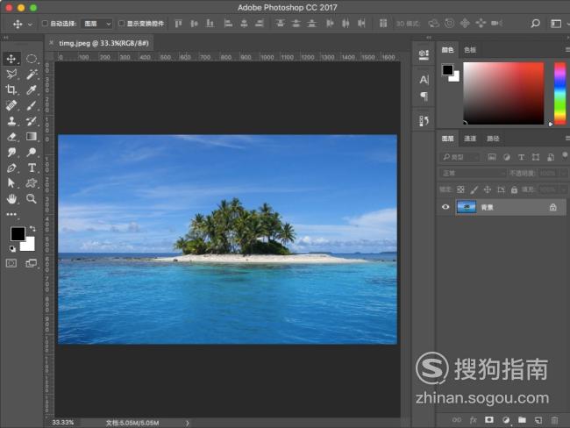The image size is (570, 428).
Task: Enable the Auto-Select checkbox
Action: 45,24
